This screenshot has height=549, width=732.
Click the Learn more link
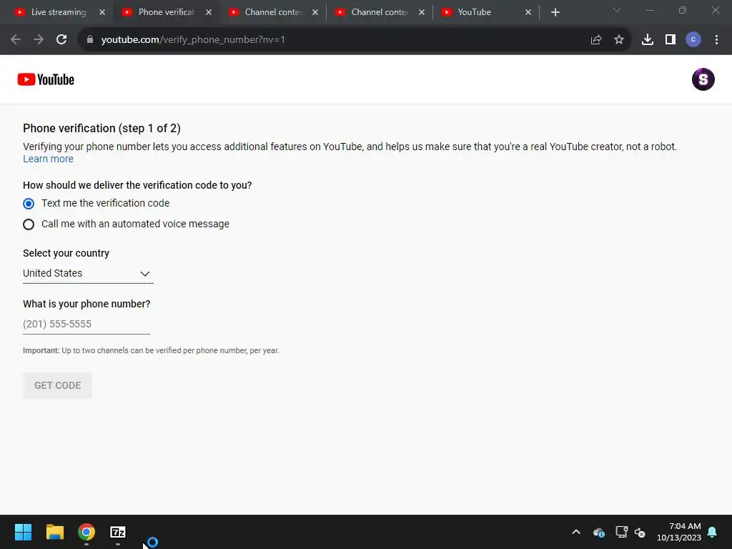(48, 159)
